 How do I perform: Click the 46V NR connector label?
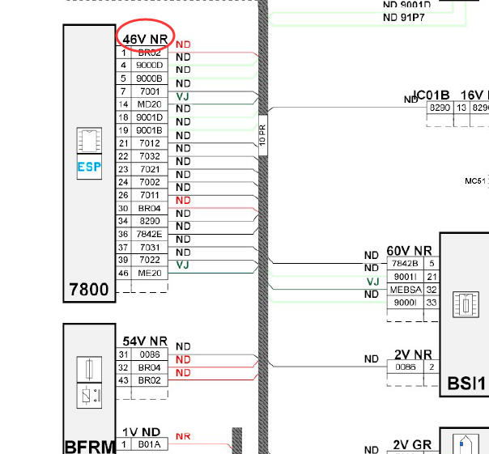(x=145, y=39)
